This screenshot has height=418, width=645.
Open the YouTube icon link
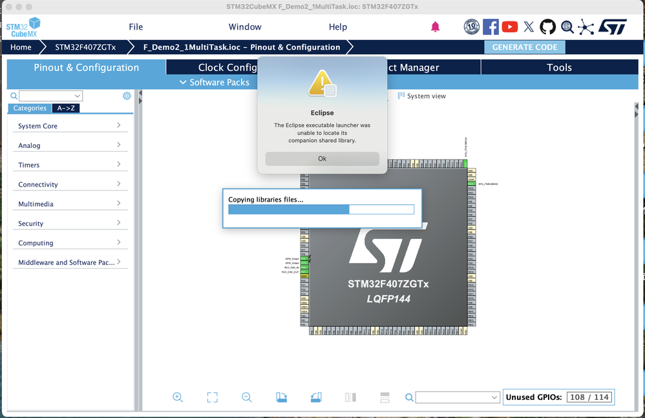510,27
